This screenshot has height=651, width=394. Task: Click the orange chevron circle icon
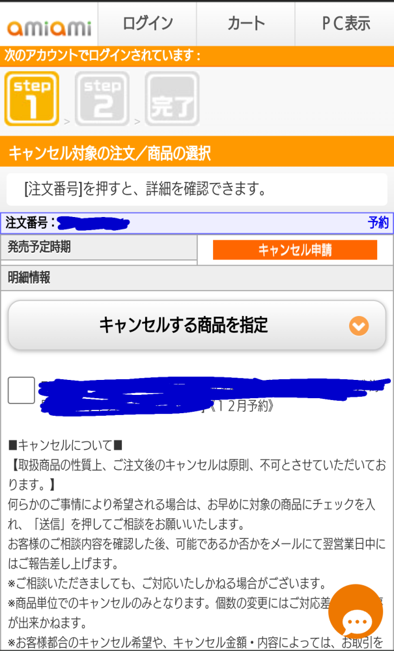359,326
